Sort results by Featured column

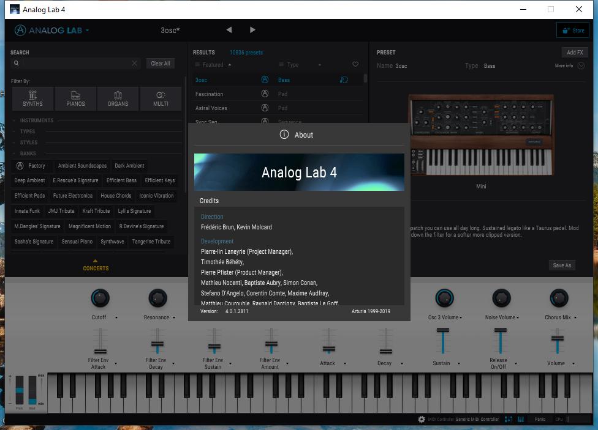coord(213,65)
